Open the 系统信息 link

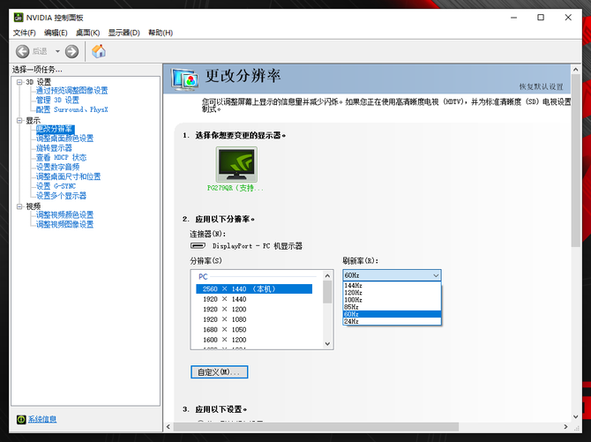pyautogui.click(x=42, y=419)
